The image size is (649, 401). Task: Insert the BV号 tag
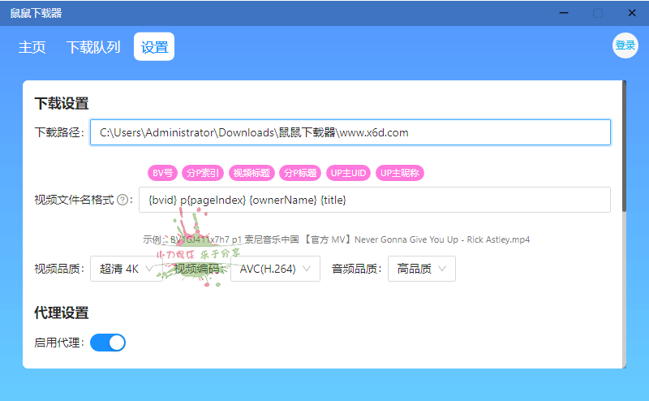(161, 173)
